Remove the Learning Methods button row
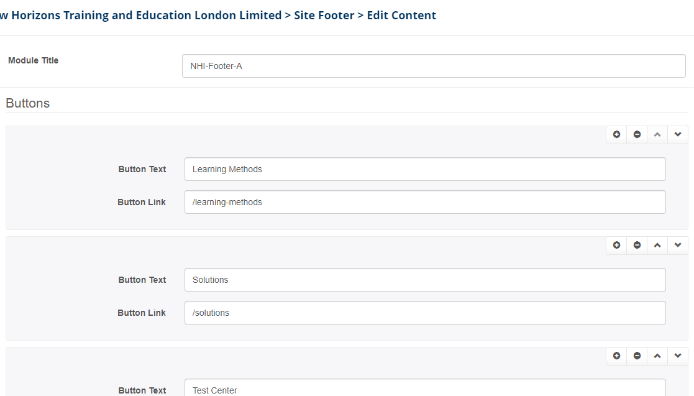Screen dimensions: 694x396 [x=637, y=135]
